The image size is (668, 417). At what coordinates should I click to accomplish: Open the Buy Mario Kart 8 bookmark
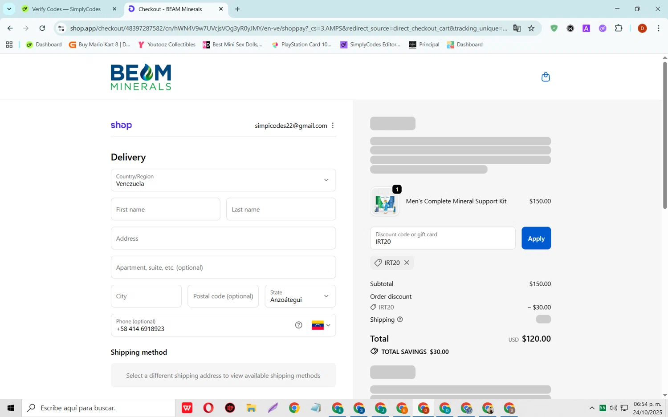(x=100, y=45)
